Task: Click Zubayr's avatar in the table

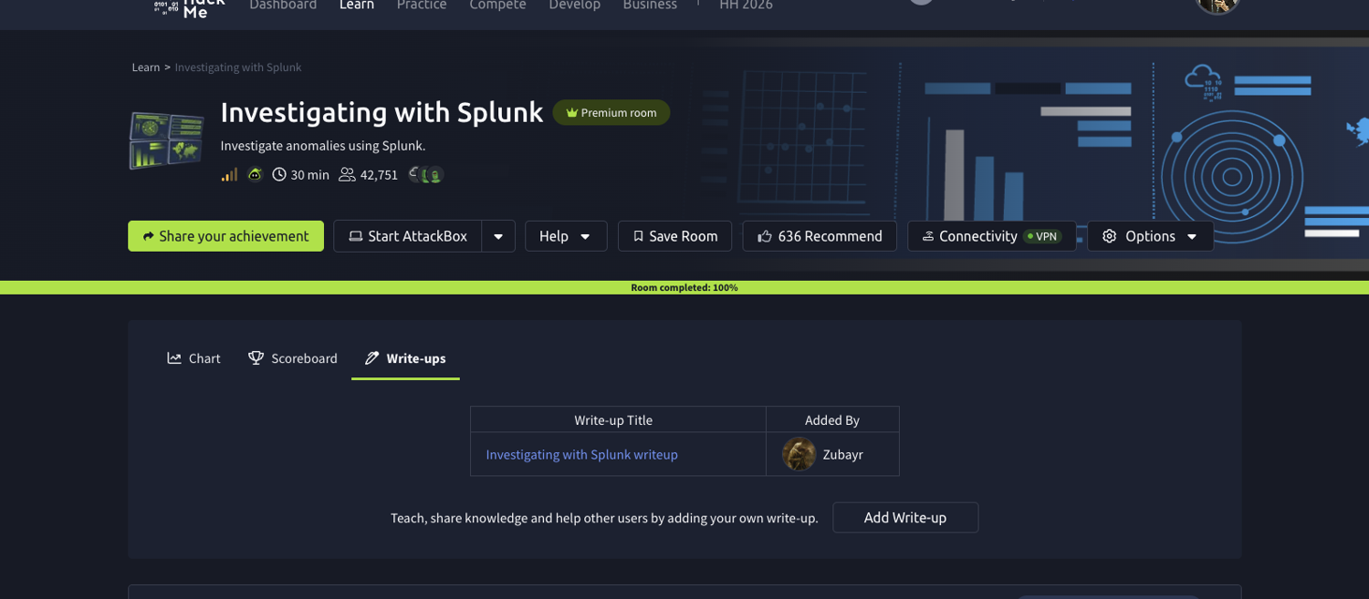Action: pos(799,454)
